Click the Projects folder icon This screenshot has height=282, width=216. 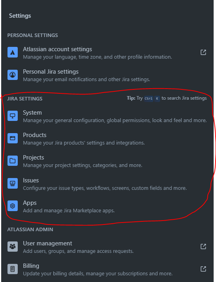13,161
